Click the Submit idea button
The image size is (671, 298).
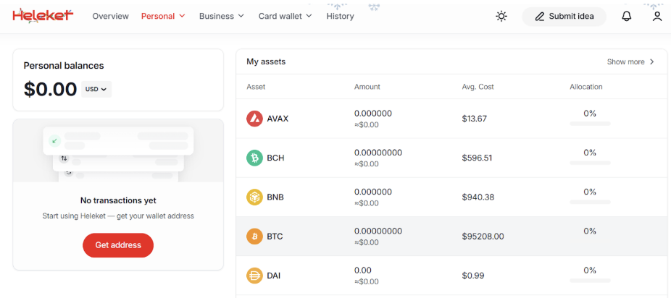564,16
